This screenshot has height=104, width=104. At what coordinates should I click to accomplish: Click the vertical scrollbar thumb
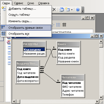tap(101, 45)
